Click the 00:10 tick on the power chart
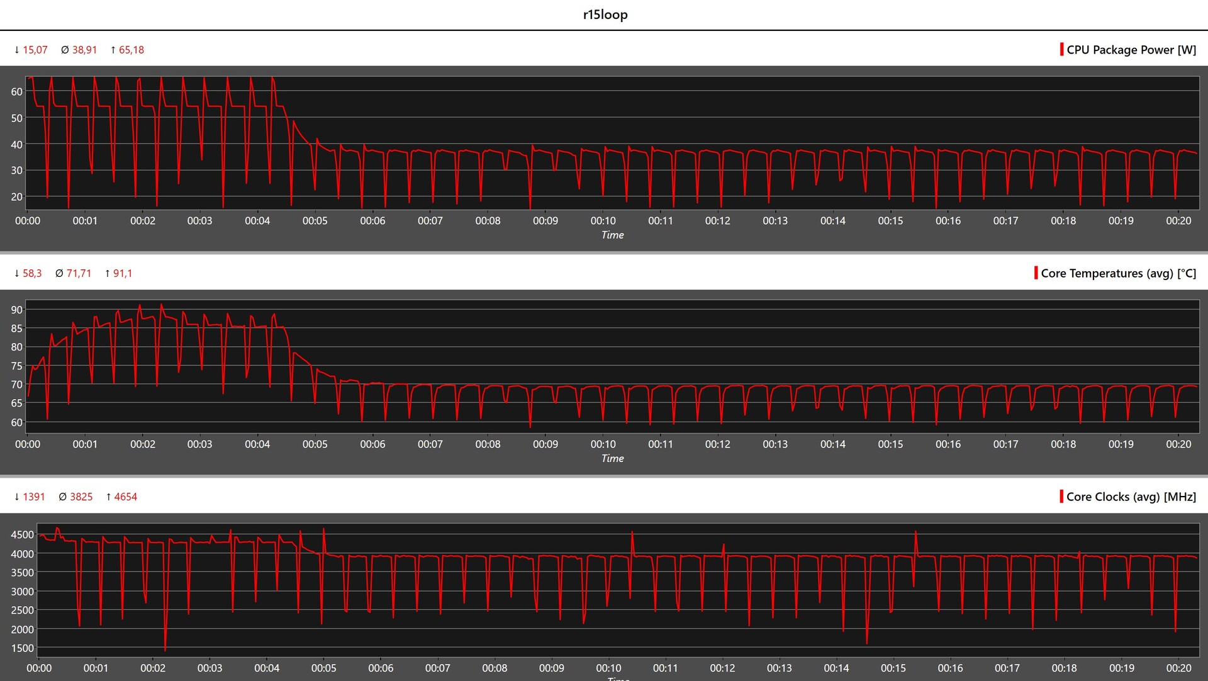 pos(603,221)
